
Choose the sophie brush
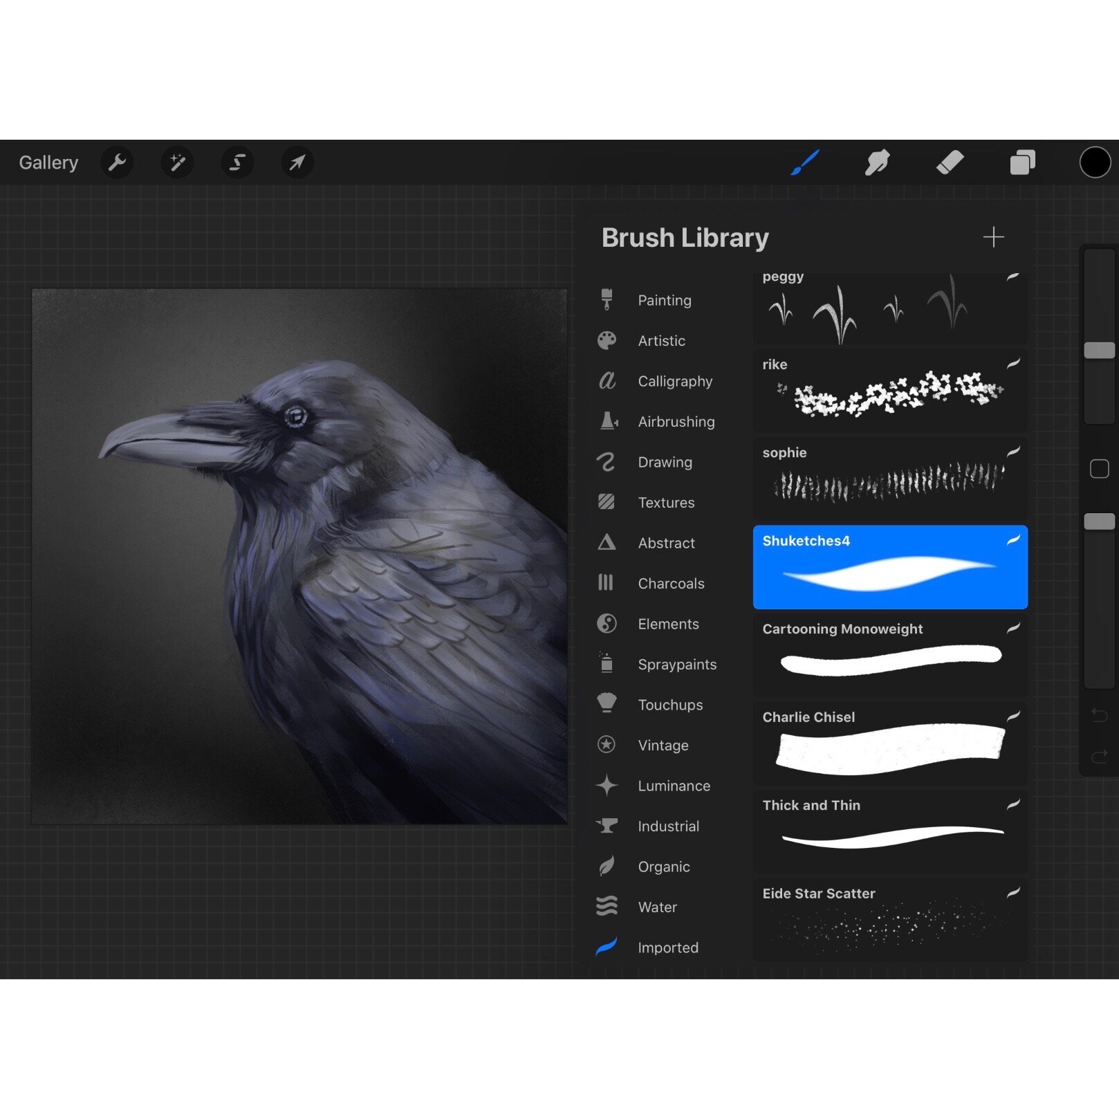[x=890, y=479]
